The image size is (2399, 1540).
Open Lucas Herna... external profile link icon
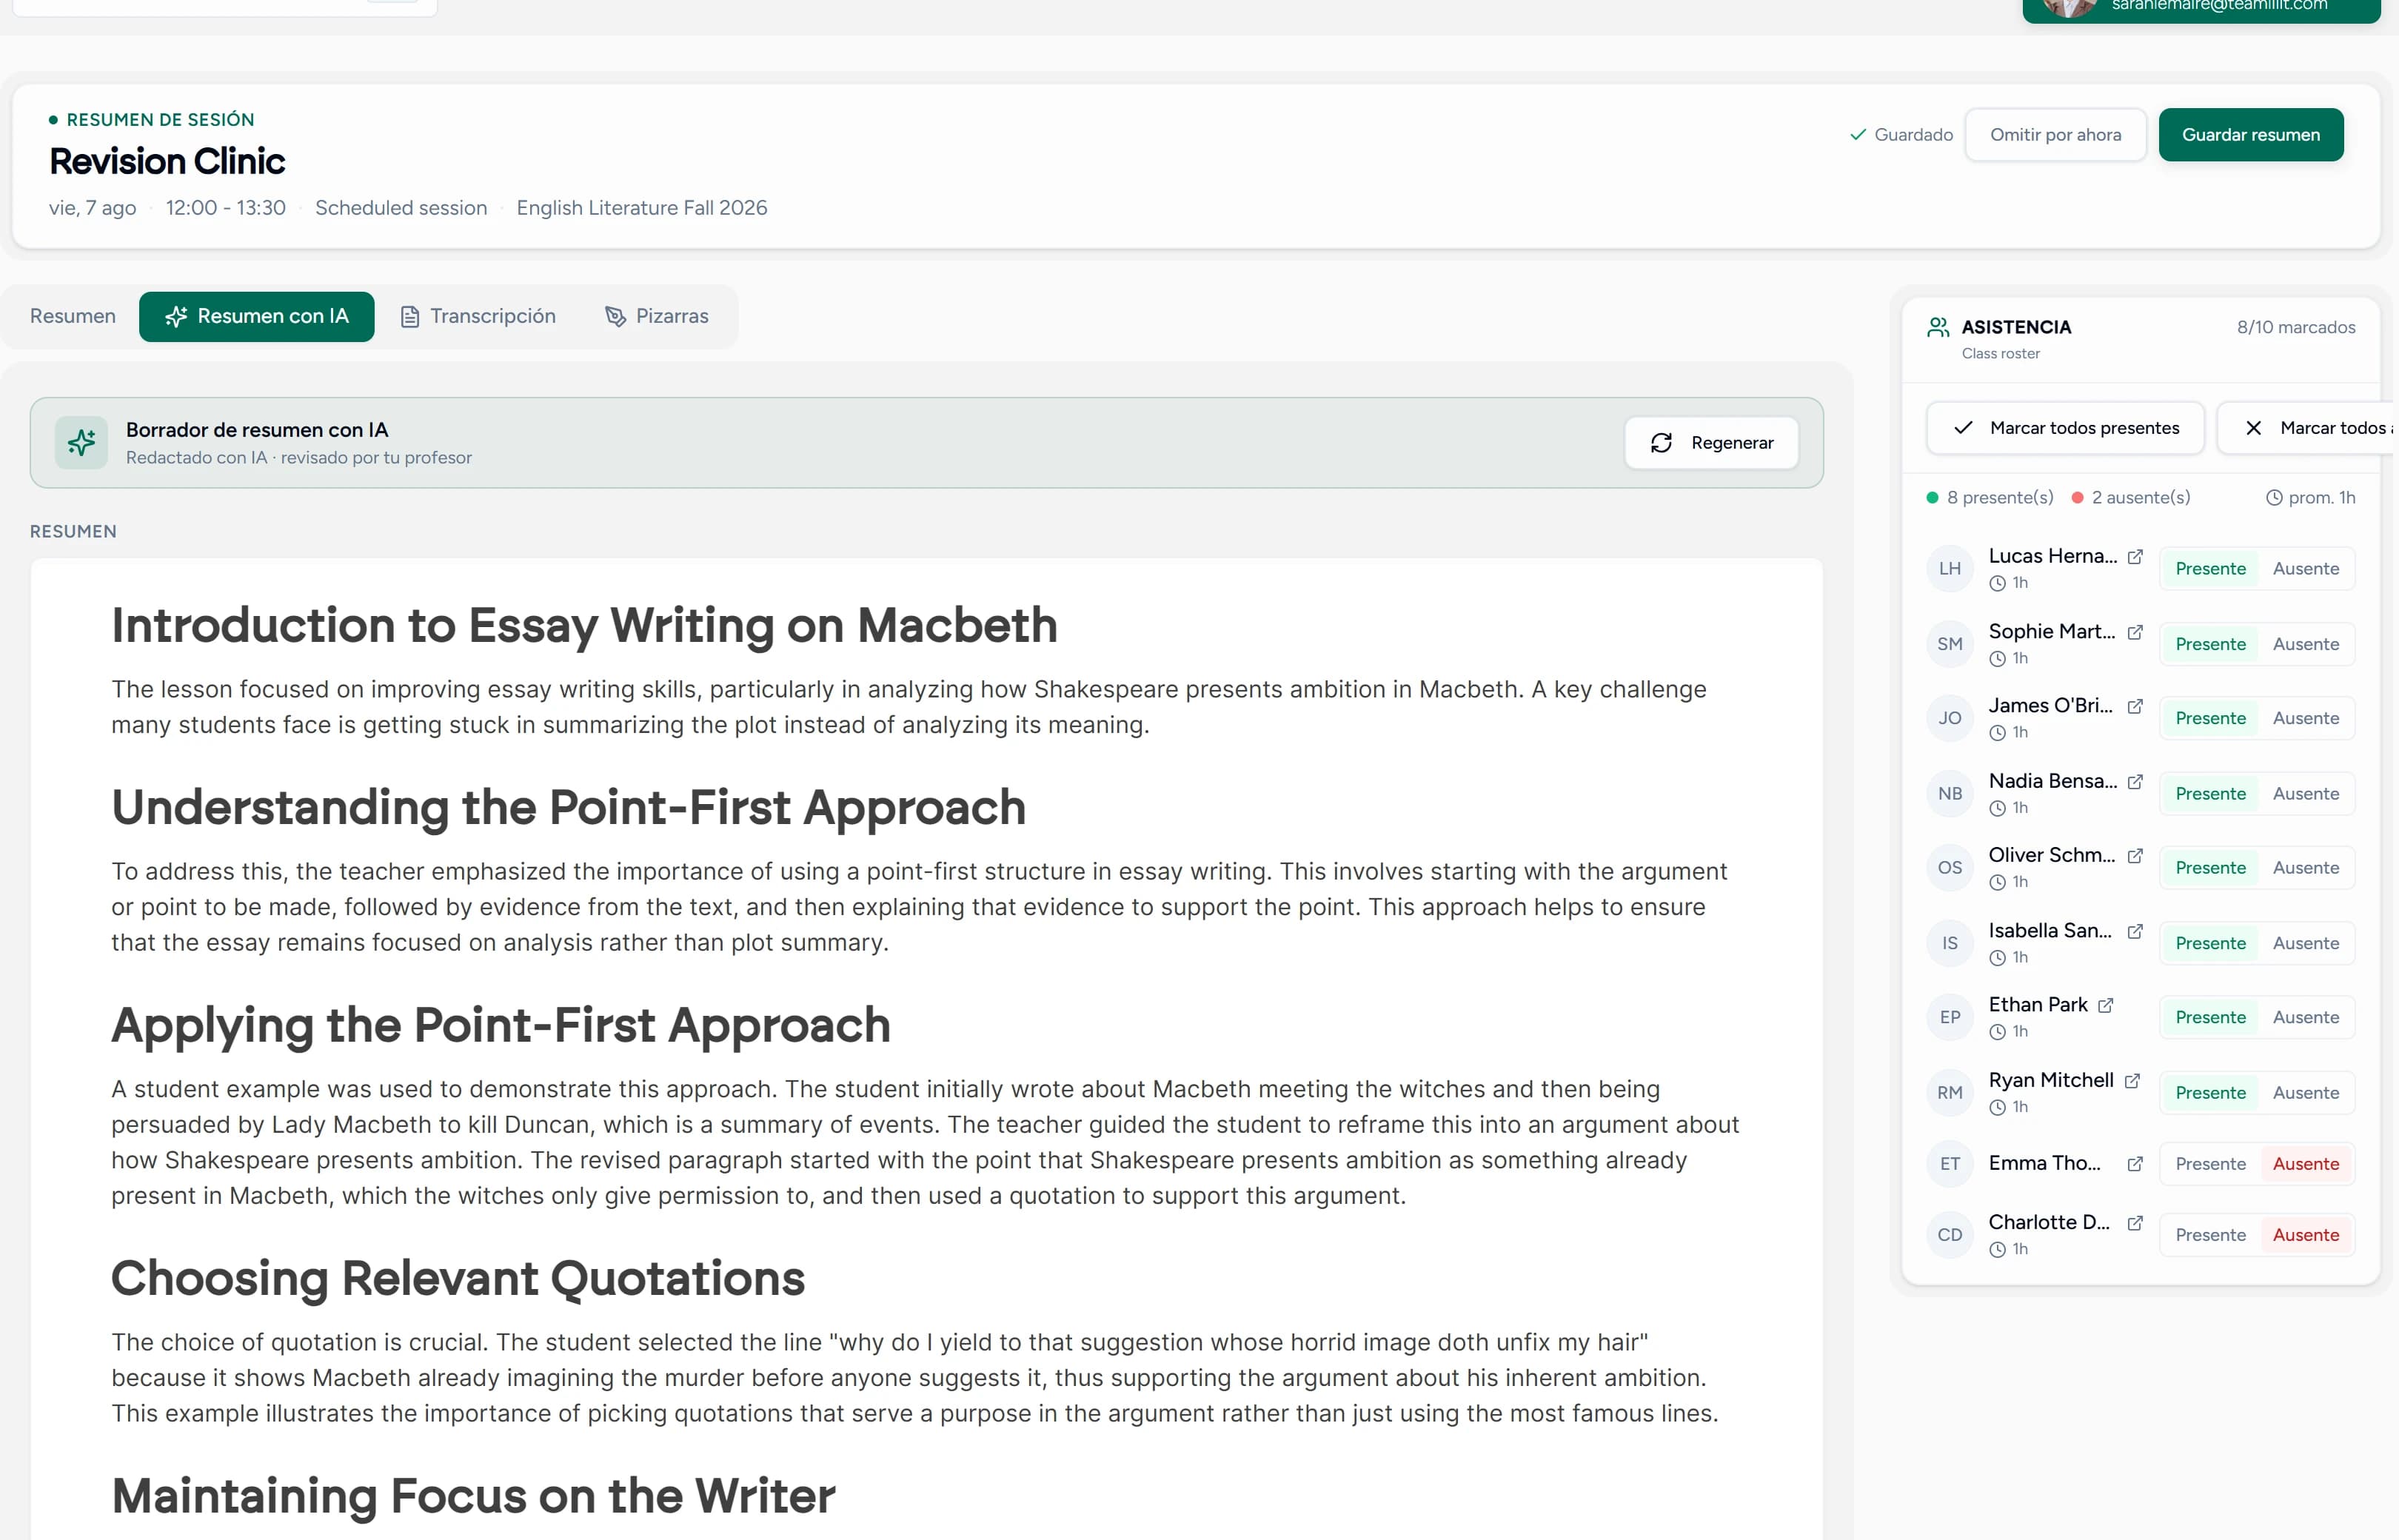(x=2135, y=556)
